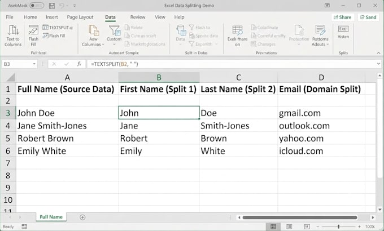This screenshot has width=384, height=231.
Task: Open the Protection document icon
Action: click(299, 30)
